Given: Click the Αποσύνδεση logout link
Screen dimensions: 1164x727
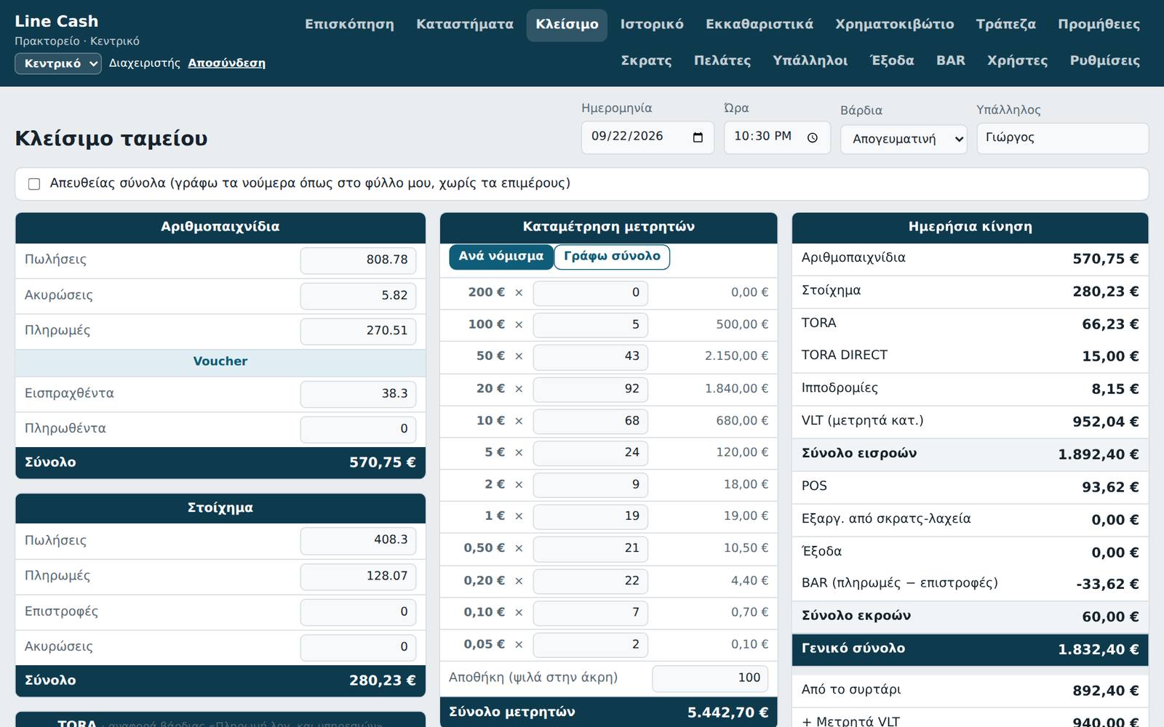Looking at the screenshot, I should (x=226, y=63).
